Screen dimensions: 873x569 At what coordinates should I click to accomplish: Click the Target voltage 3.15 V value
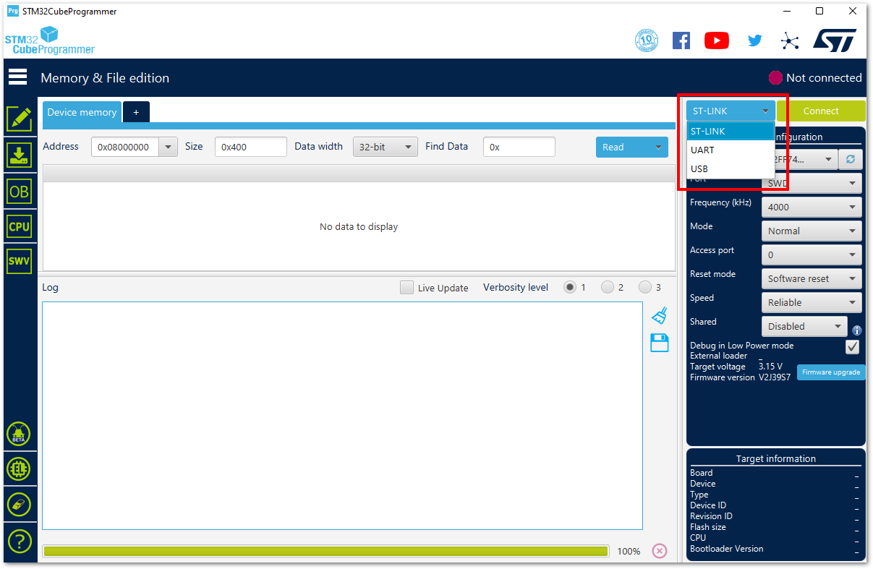tap(770, 367)
